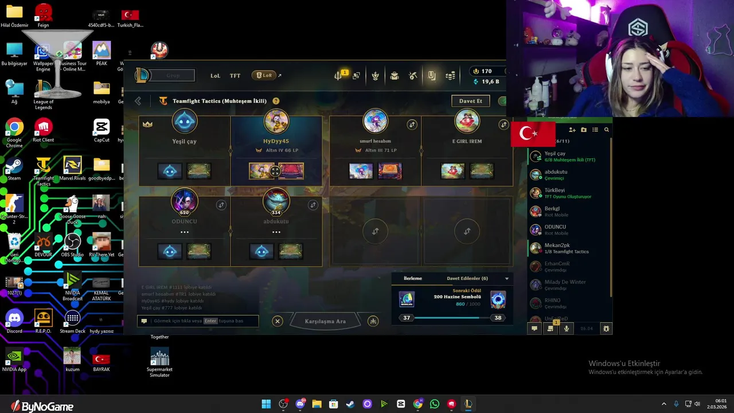Click ODUNCU player avatar
This screenshot has width=734, height=413.
[184, 201]
